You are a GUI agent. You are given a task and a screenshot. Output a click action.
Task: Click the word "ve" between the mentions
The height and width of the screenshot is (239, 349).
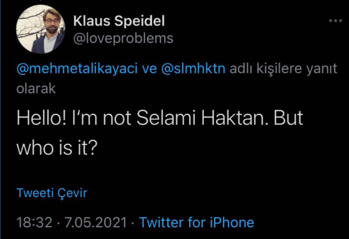click(149, 69)
